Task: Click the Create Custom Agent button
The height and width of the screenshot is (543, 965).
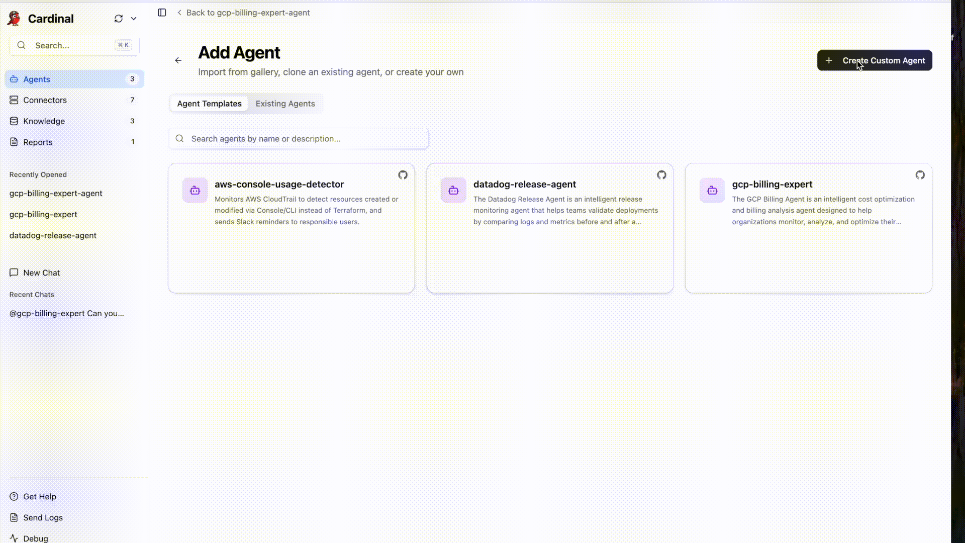Action: pyautogui.click(x=874, y=60)
